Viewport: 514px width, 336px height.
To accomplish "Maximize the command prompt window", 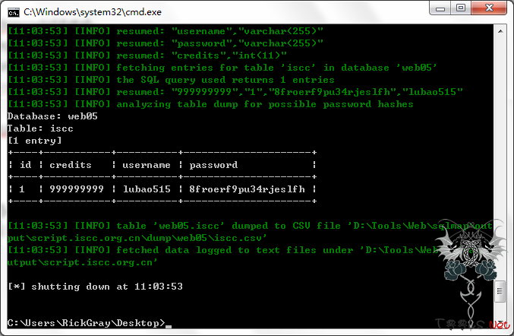I will 461,8.
